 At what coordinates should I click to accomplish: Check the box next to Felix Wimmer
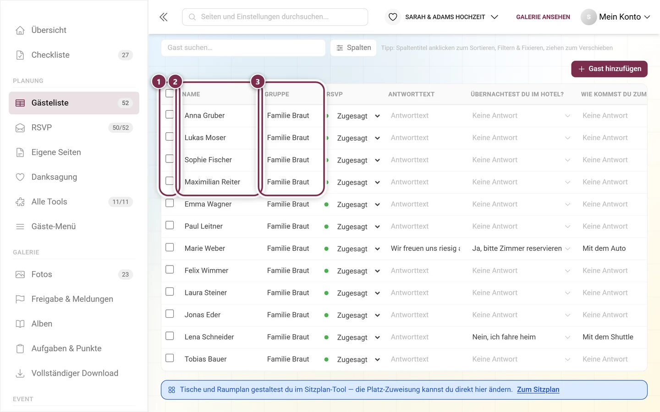coord(170,270)
